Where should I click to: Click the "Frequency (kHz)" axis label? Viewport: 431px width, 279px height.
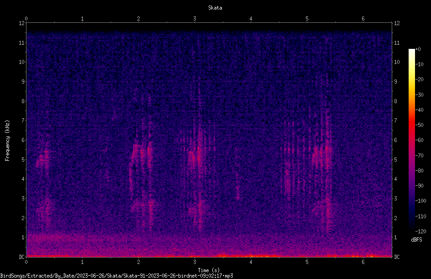[x=7, y=141]
